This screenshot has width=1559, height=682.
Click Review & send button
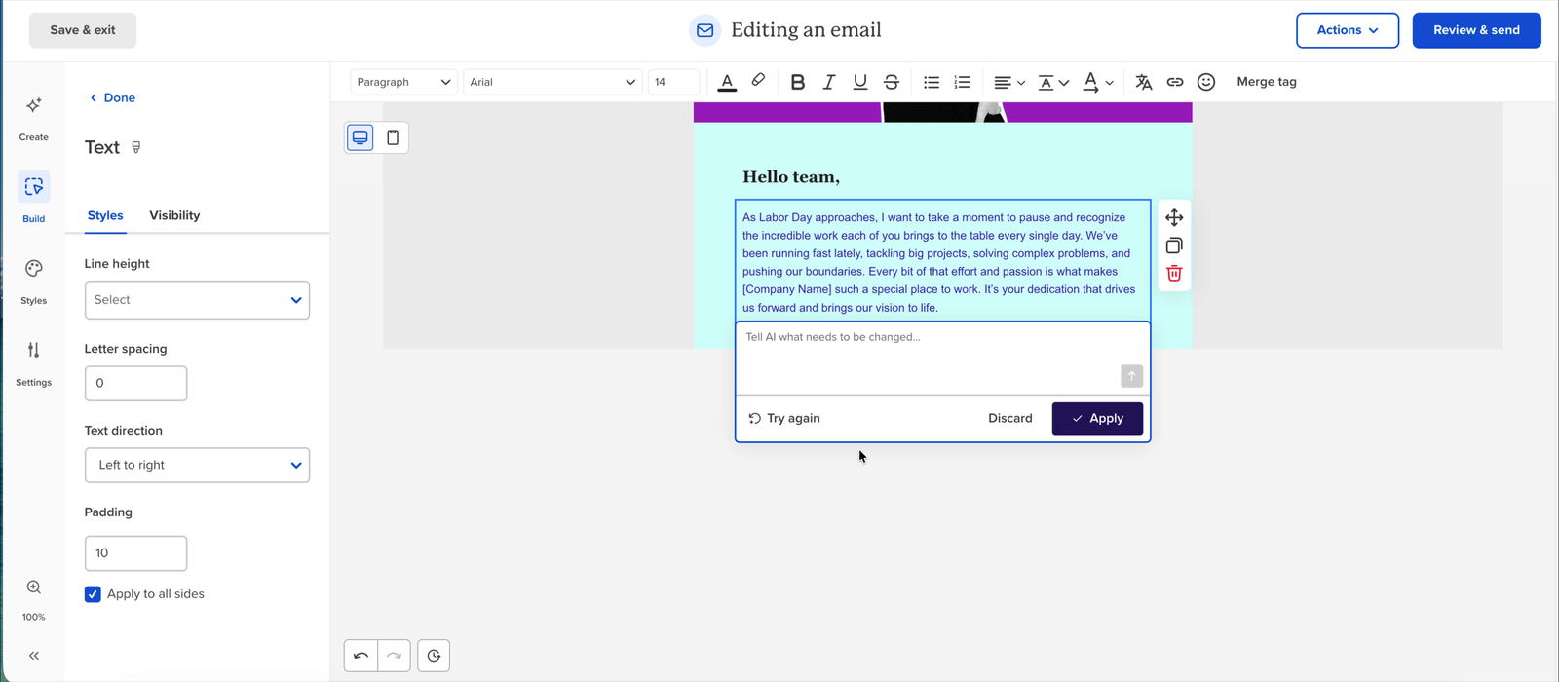pyautogui.click(x=1476, y=30)
